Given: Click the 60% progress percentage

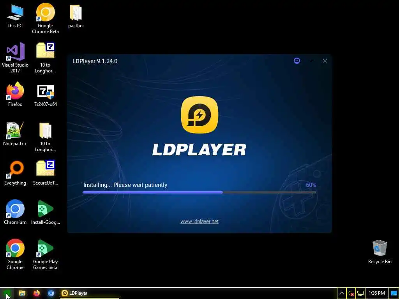Looking at the screenshot, I should click(x=311, y=185).
